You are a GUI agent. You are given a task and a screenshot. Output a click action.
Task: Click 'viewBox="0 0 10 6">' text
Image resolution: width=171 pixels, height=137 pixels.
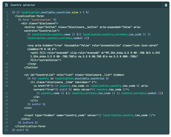(x=42, y=49)
